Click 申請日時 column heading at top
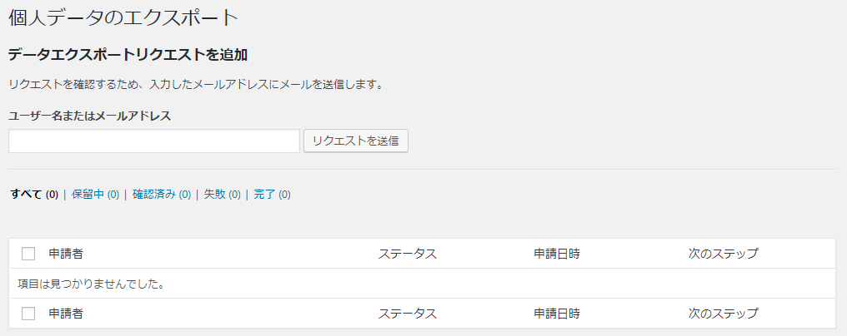 tap(557, 254)
